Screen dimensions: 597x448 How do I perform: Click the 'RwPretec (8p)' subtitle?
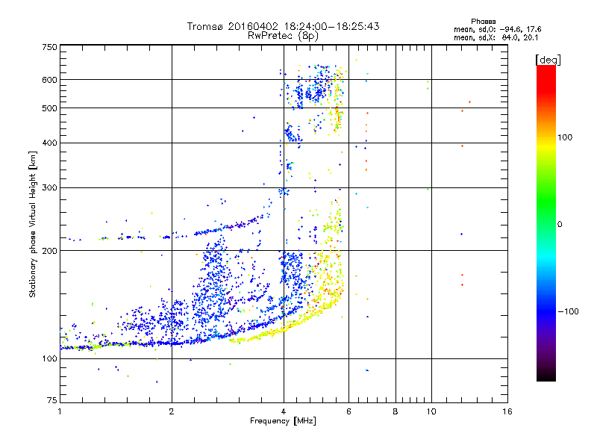tap(283, 36)
